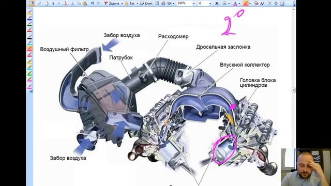Select the black pen in side palette
The image size is (331, 186).
[29, 37]
